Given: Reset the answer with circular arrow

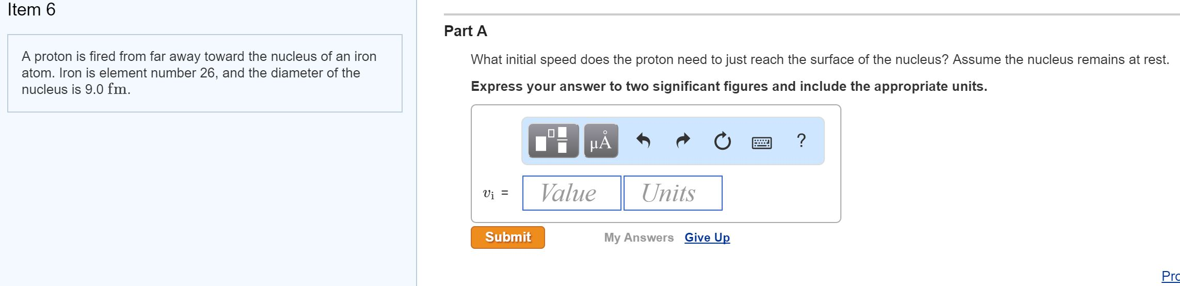Looking at the screenshot, I should coord(722,140).
